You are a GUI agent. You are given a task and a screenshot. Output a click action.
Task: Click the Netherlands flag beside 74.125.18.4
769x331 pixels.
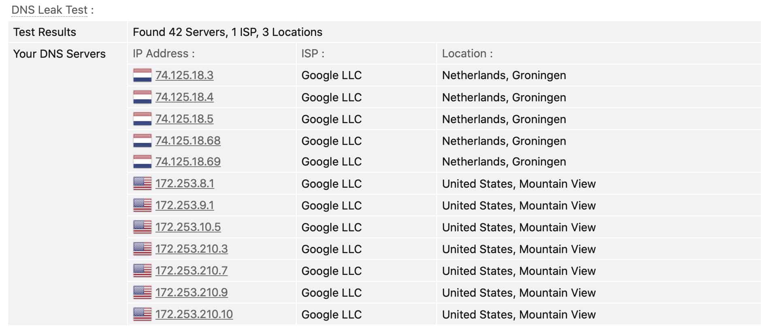[142, 97]
